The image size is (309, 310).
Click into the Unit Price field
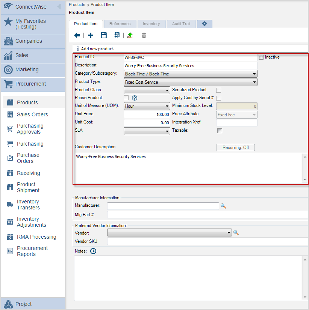147,114
